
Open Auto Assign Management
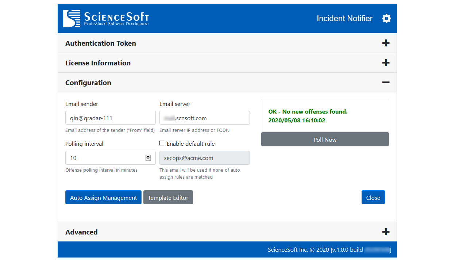point(103,198)
